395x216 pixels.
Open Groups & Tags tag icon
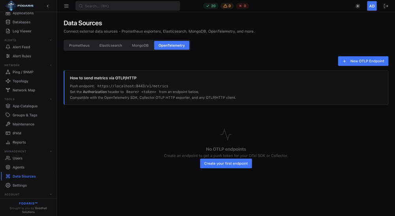pos(8,115)
